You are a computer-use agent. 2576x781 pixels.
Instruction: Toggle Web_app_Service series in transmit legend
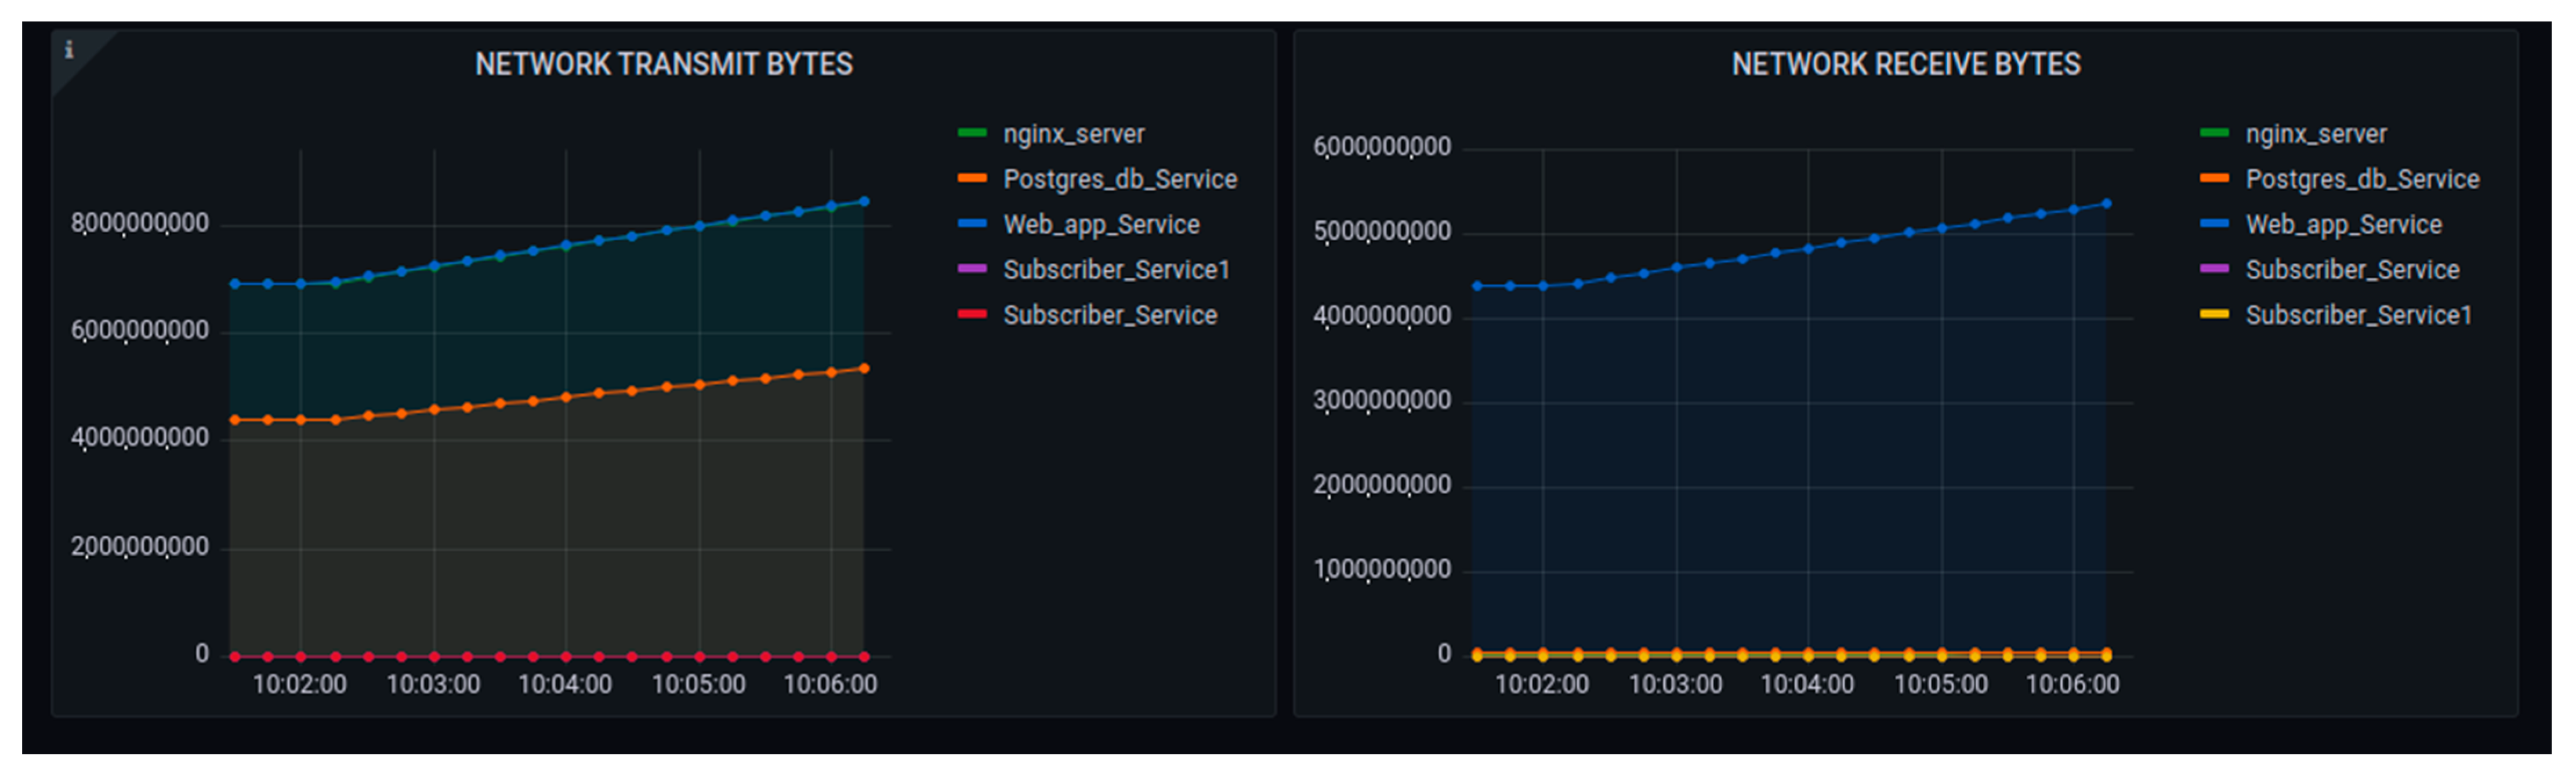[1100, 225]
